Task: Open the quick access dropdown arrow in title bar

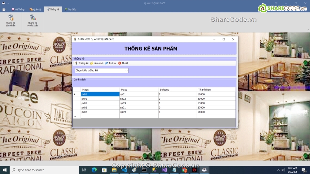Action: click(x=8, y=3)
